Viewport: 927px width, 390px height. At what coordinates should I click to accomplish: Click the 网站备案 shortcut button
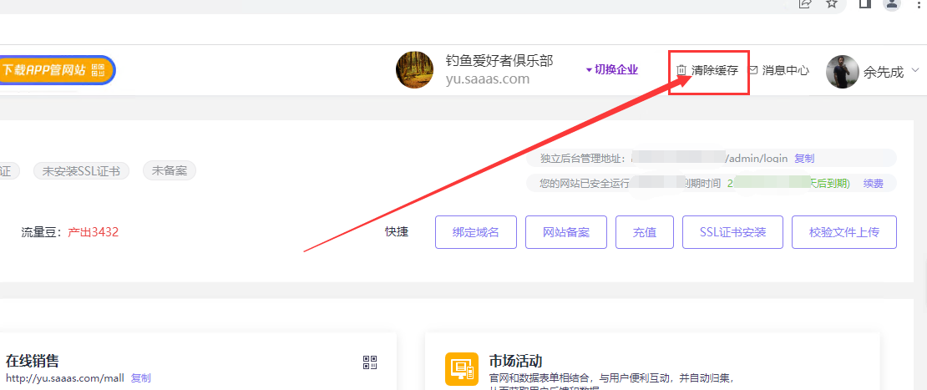point(565,232)
